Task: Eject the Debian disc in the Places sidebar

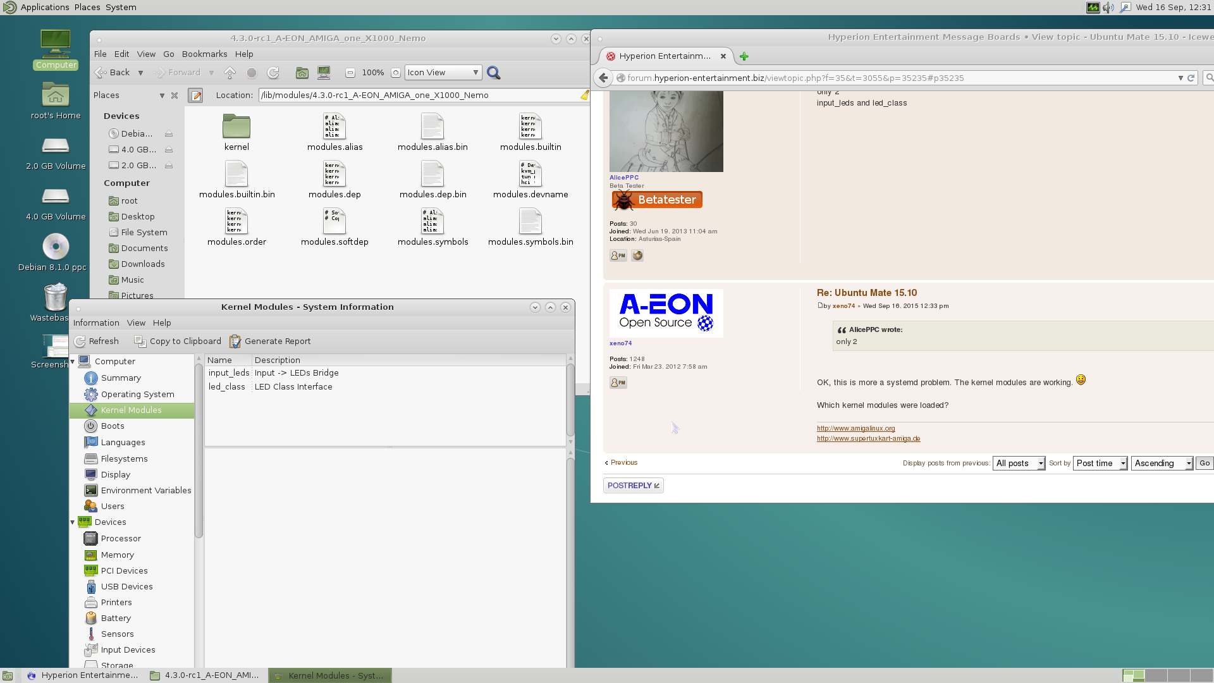Action: pos(169,134)
